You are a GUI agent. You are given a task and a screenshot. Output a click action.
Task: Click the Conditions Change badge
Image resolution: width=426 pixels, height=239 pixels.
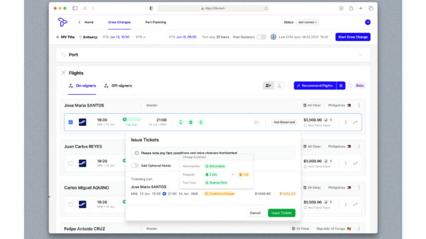point(219,194)
